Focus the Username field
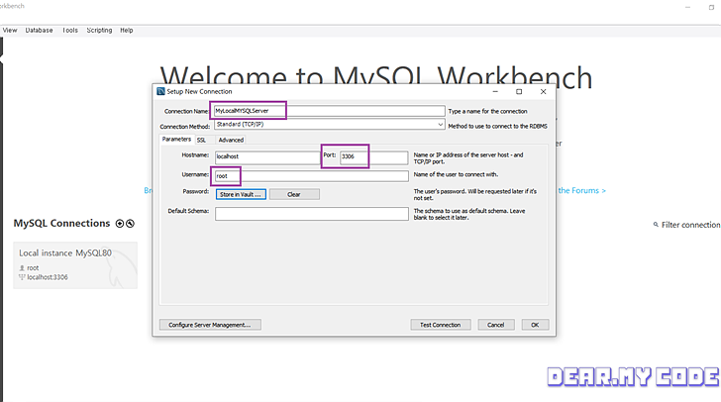 (x=311, y=176)
